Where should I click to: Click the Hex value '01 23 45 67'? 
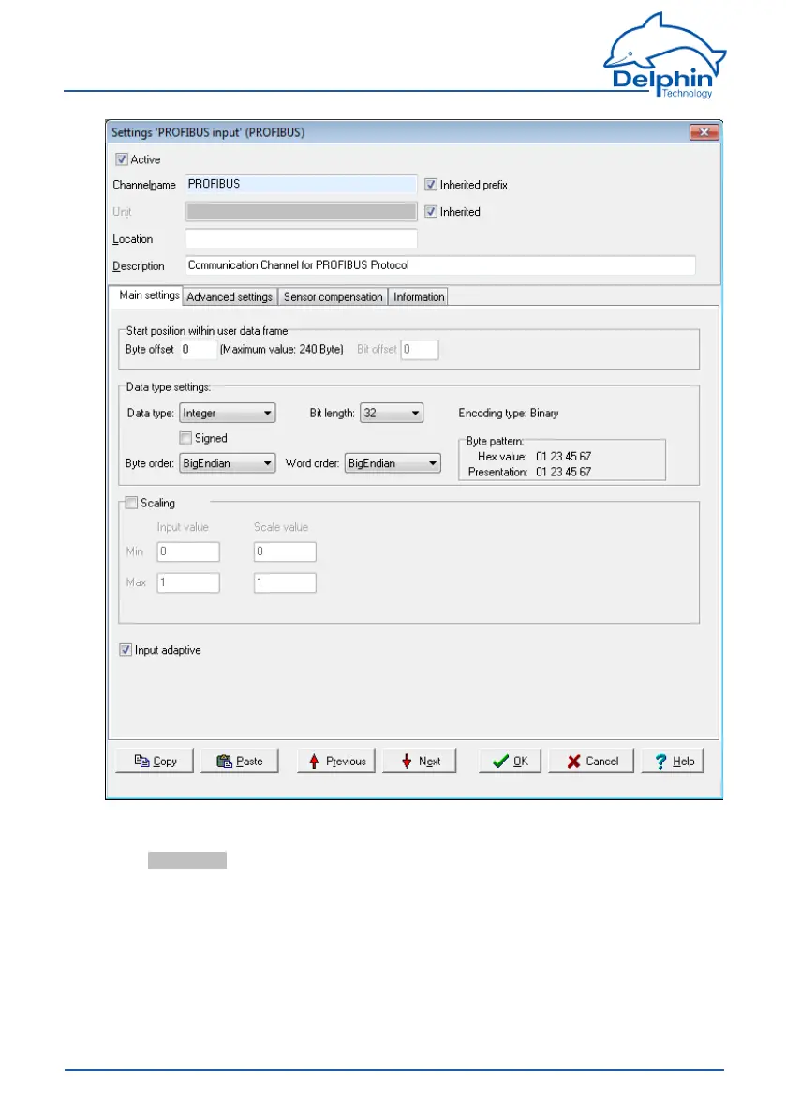(x=563, y=457)
